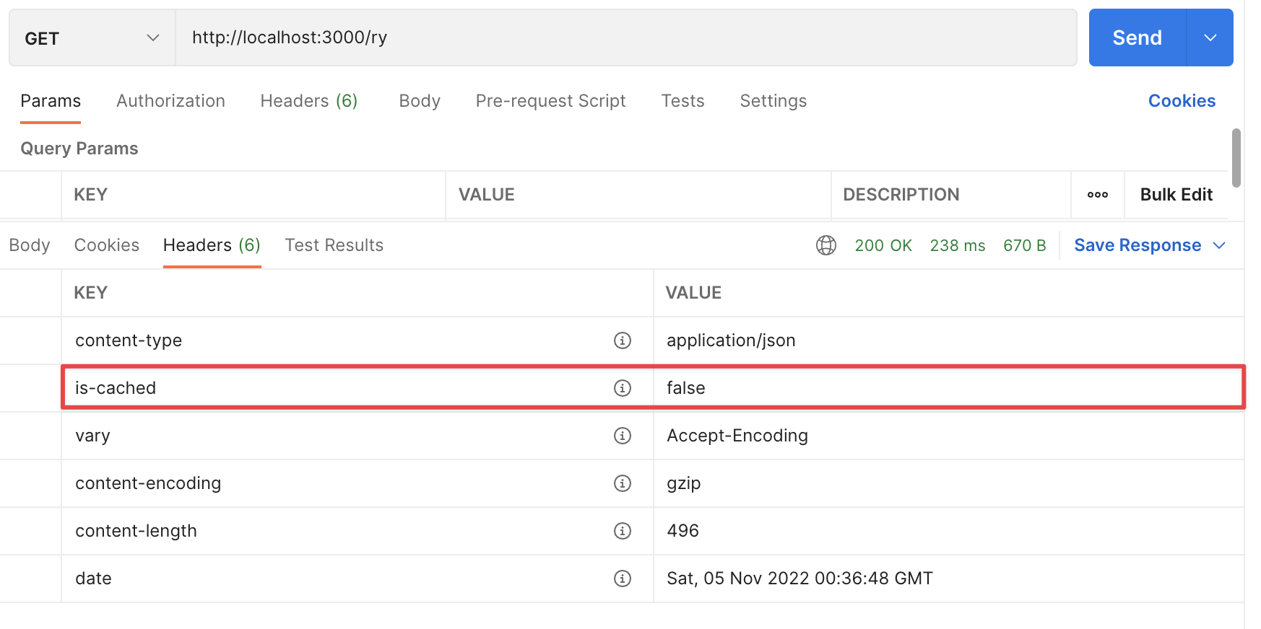The height and width of the screenshot is (629, 1261).
Task: Click the params panel vertical scrollbar
Action: 1236,158
